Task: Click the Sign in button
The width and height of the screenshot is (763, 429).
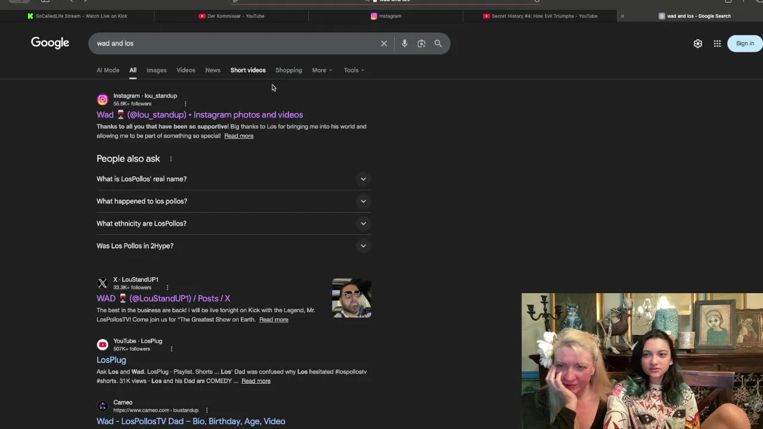Action: (x=745, y=43)
